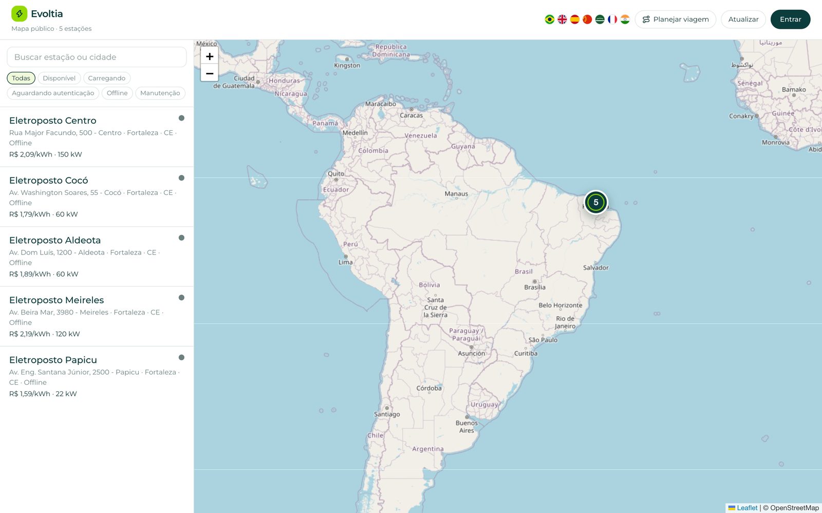Filter by Aguardando autenticação
Screen dimensions: 822x513
(x=53, y=93)
